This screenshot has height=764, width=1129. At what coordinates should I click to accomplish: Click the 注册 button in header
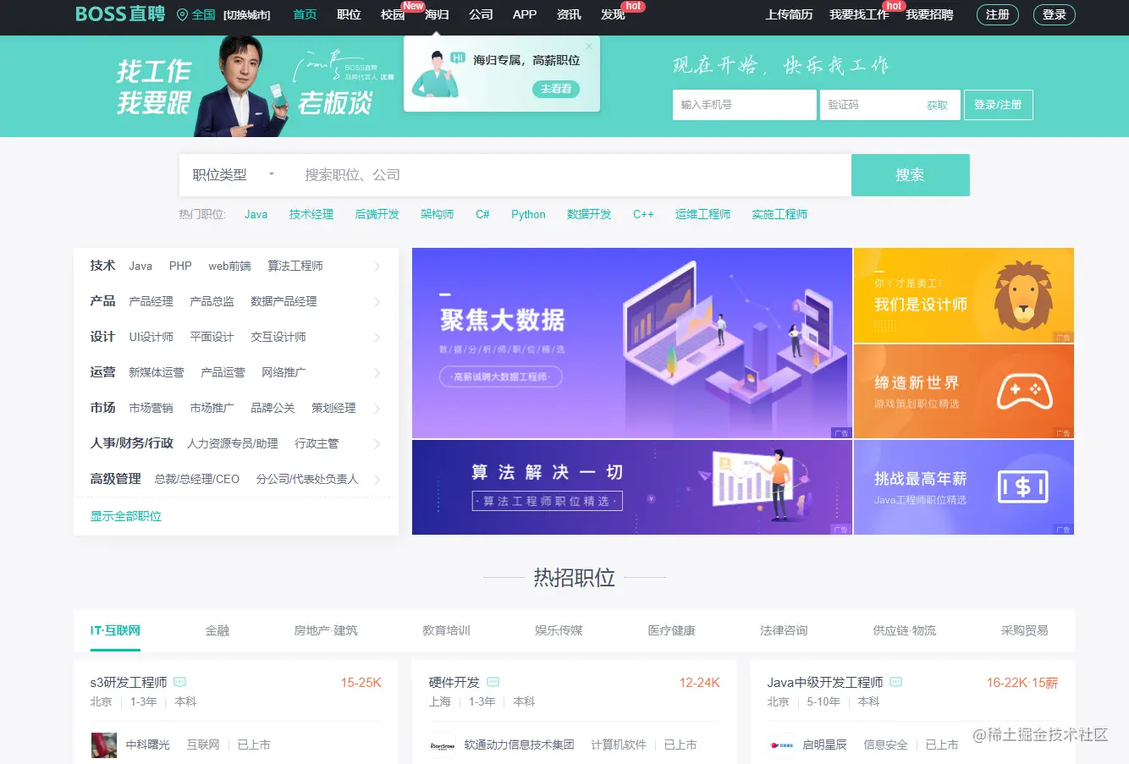click(998, 14)
